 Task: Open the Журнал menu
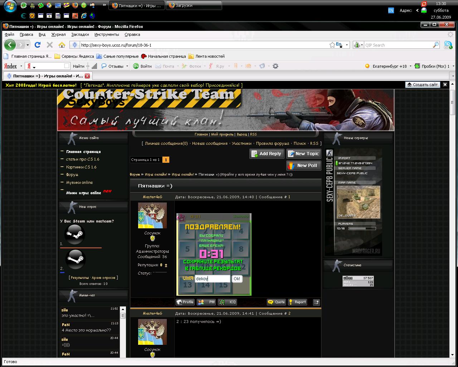[x=58, y=34]
